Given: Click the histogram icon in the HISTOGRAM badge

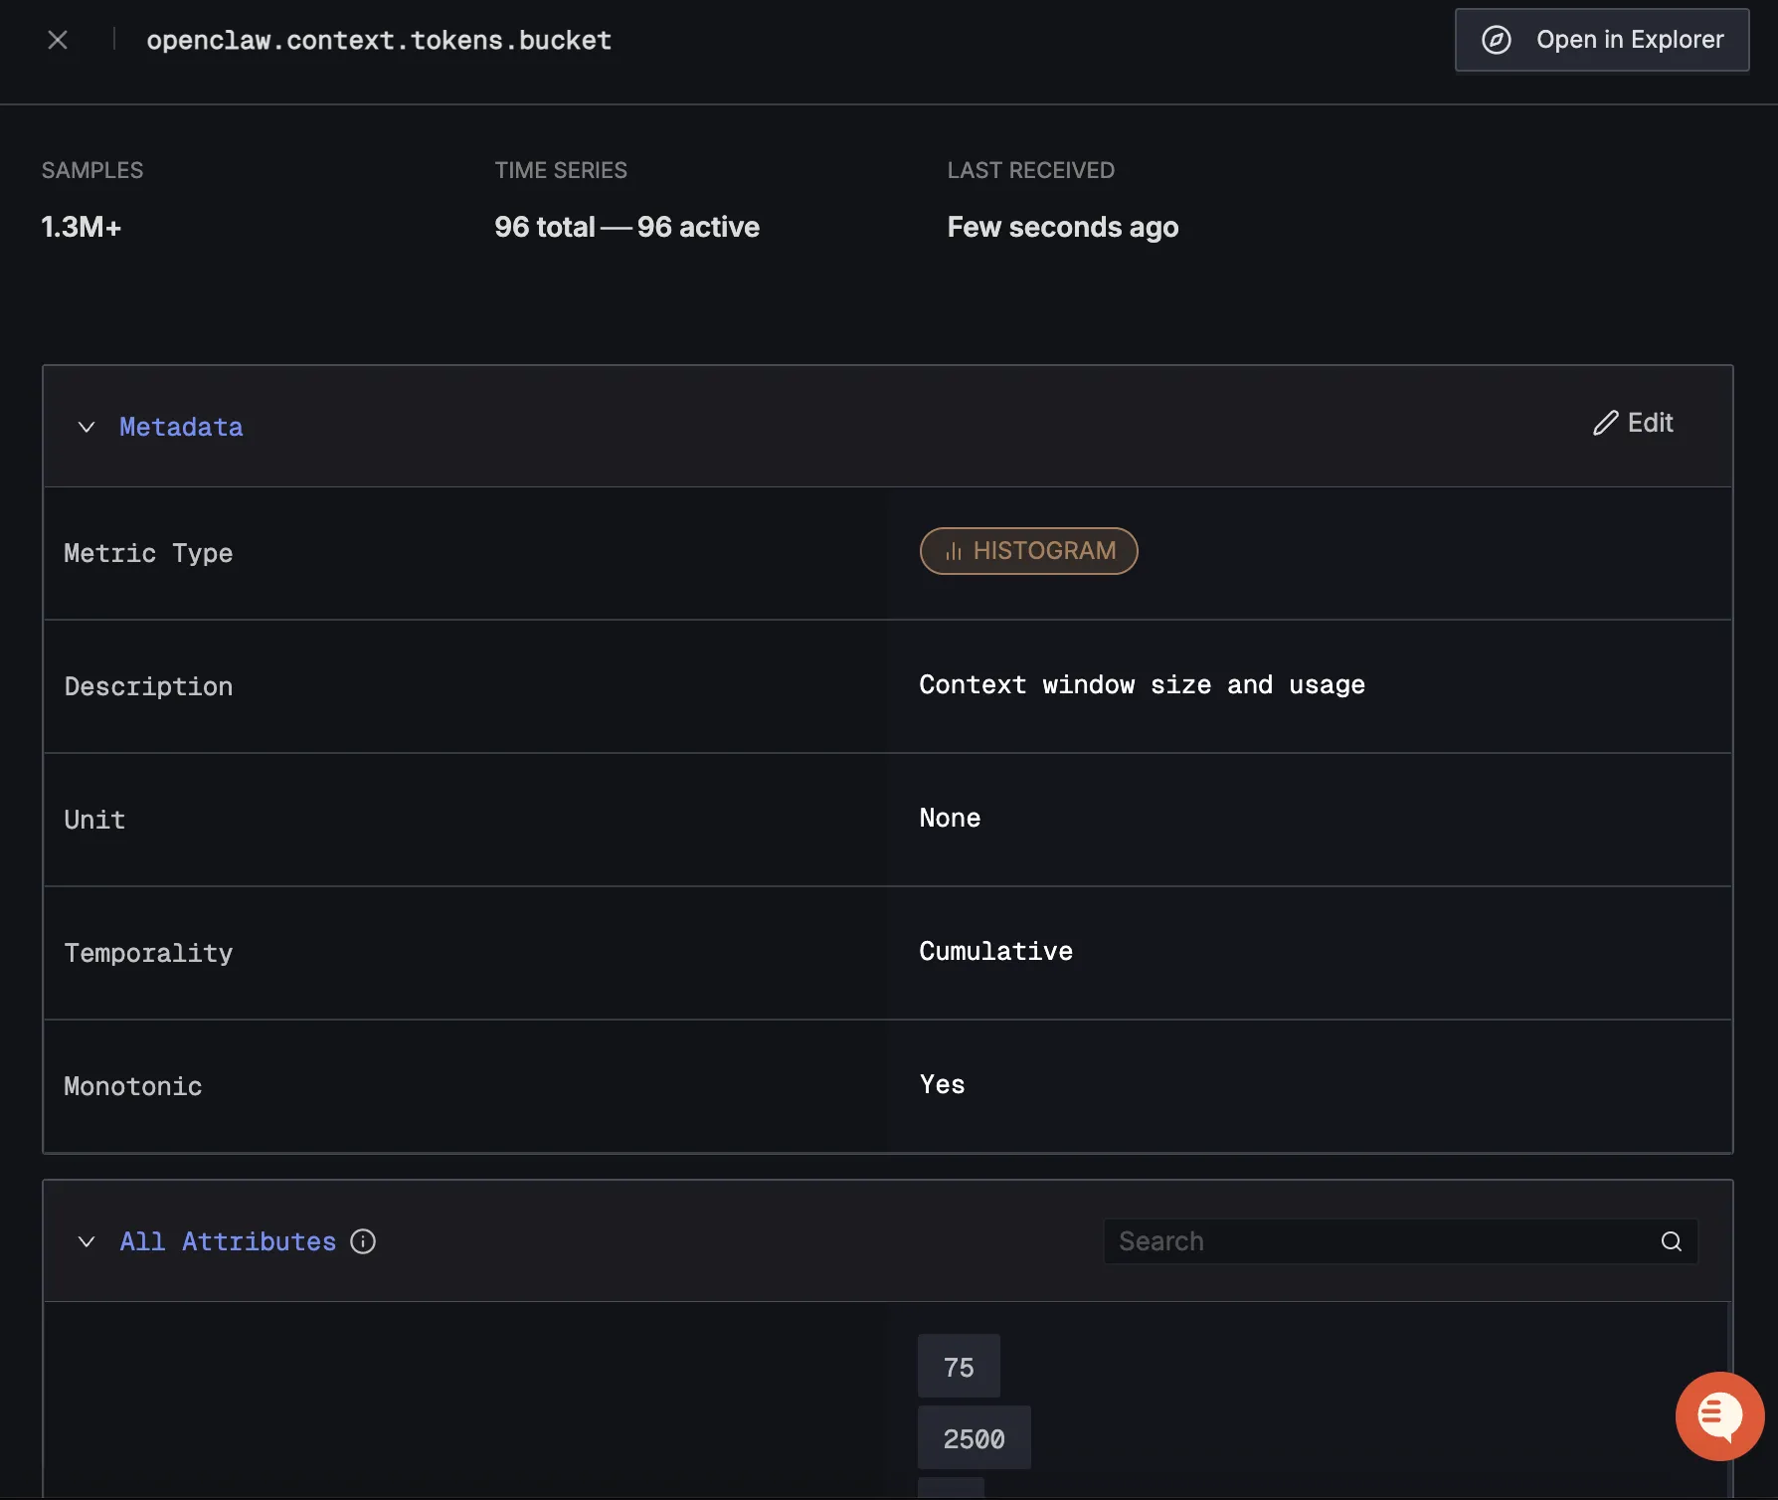Looking at the screenshot, I should tap(953, 550).
